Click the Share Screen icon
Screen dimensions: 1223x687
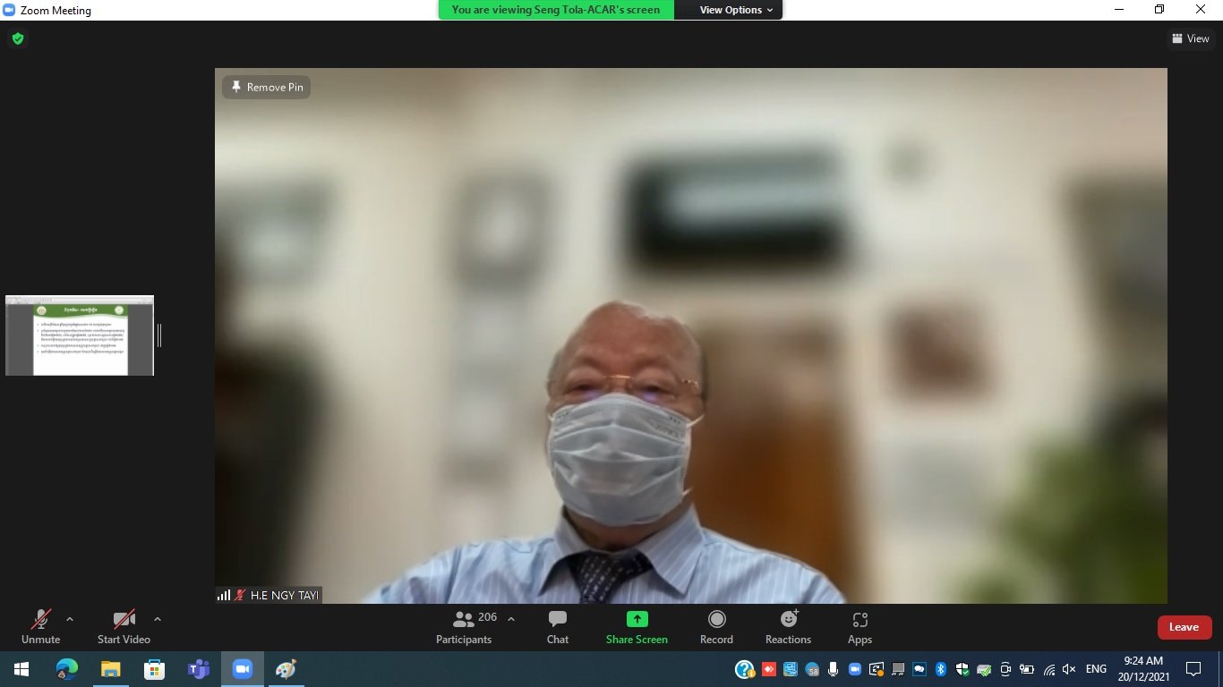pos(637,619)
